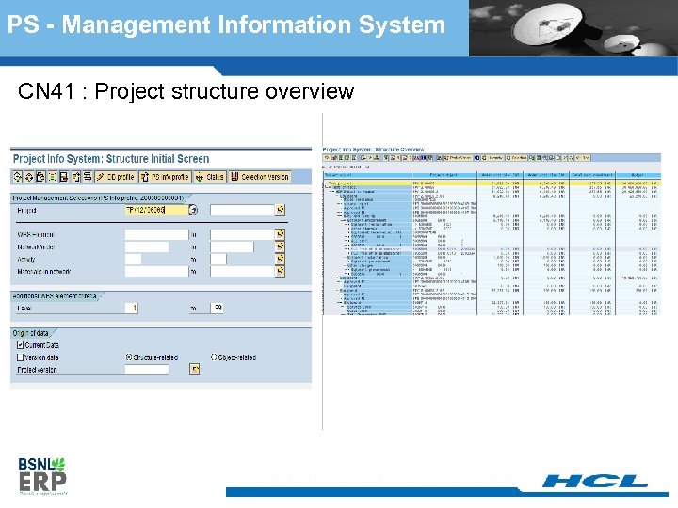678x508 pixels.
Task: Click the Project version input field
Action: (x=147, y=370)
